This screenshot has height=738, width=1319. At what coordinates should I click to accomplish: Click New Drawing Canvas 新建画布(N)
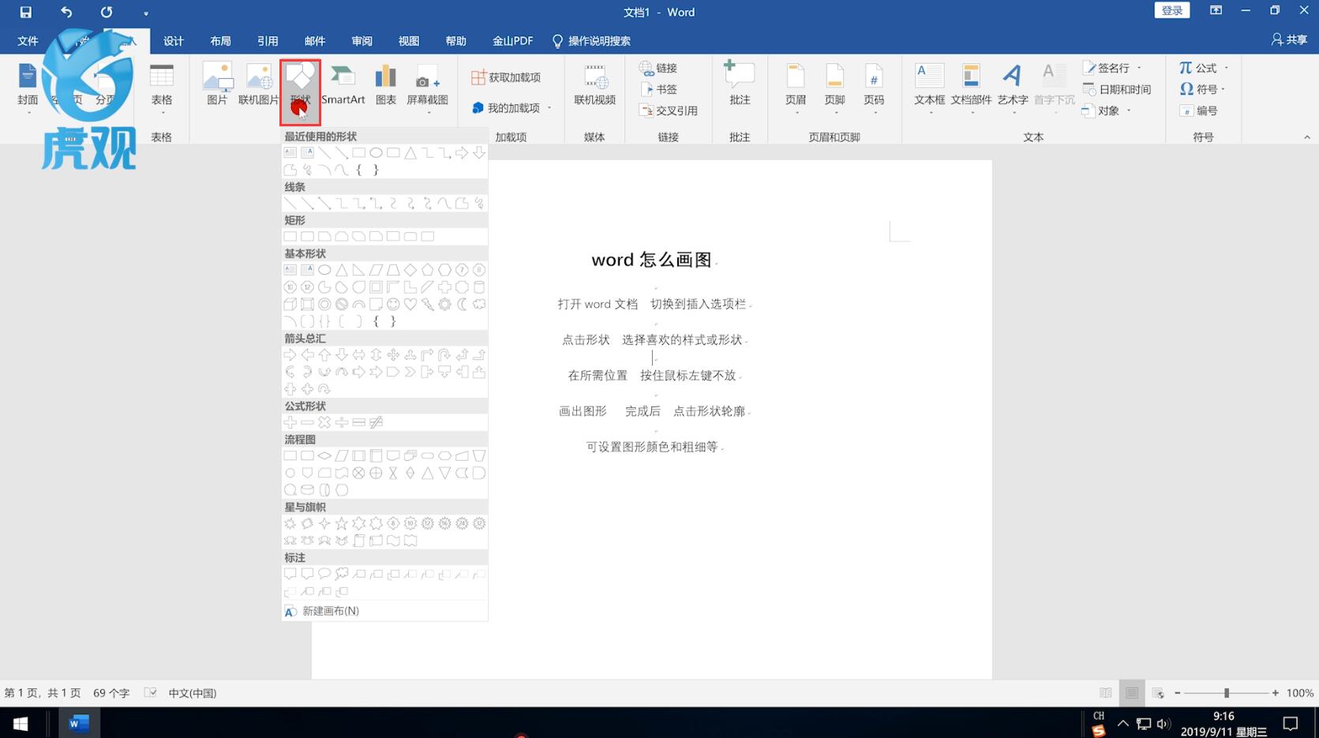click(x=385, y=611)
